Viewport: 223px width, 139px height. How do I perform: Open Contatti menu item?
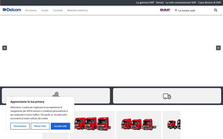[58, 11]
